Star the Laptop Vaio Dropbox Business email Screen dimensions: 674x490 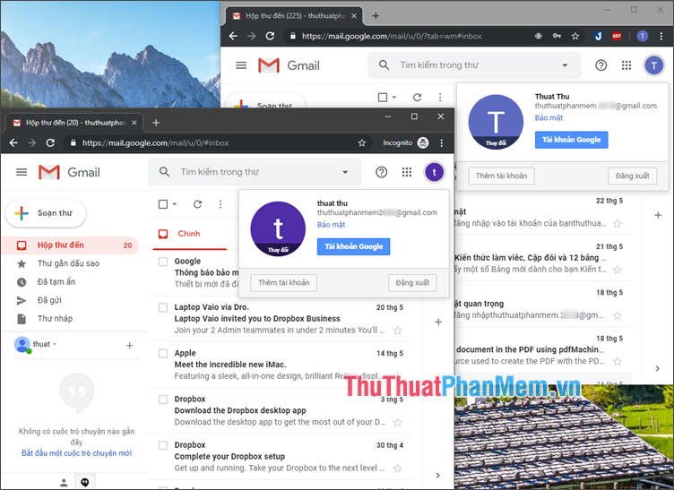[x=398, y=331]
